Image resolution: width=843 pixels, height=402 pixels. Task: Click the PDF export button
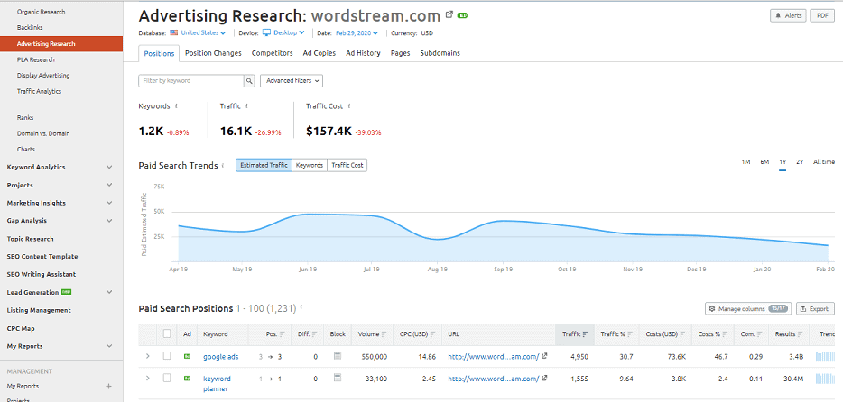822,15
